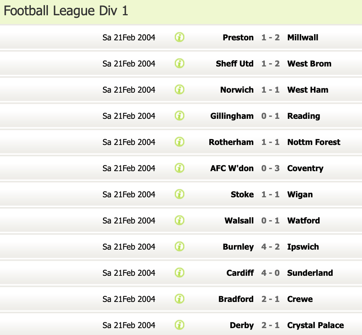Select the Burnley 4 - 2 score
This screenshot has height=335, width=362.
[x=270, y=247]
